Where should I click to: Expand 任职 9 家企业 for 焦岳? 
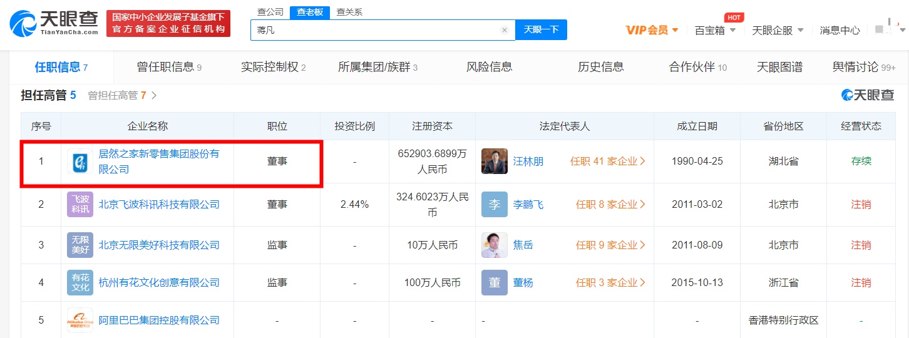tap(610, 245)
